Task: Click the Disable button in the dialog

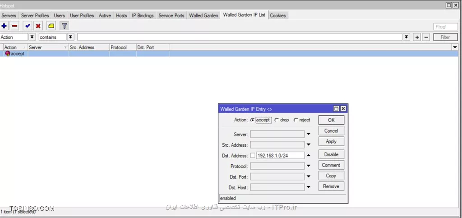Action: click(331, 154)
